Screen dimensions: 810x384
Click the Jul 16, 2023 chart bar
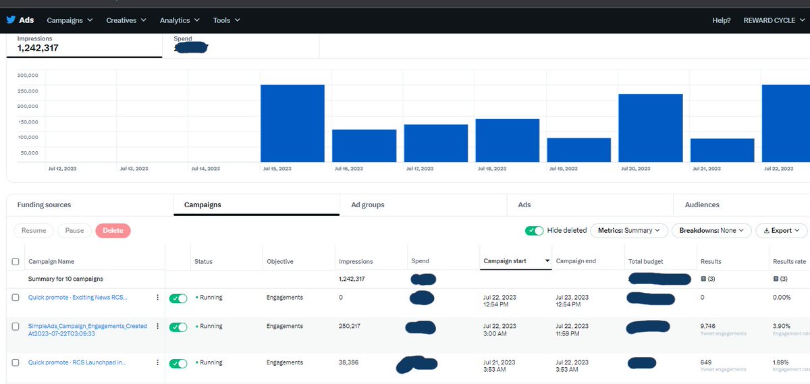point(364,146)
